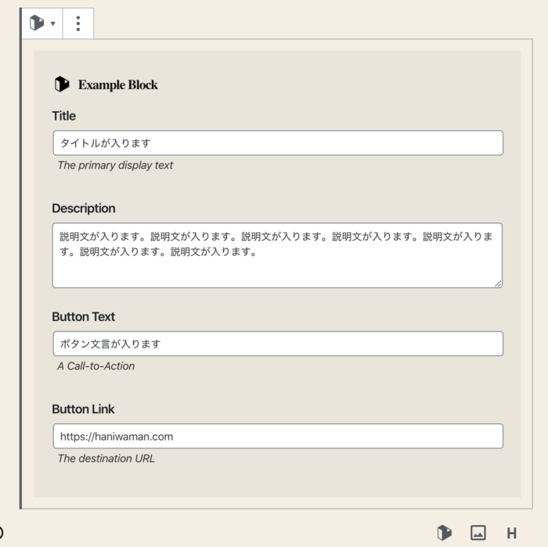Expand the block switcher dropdown arrow
This screenshot has height=547, width=548.
point(52,24)
